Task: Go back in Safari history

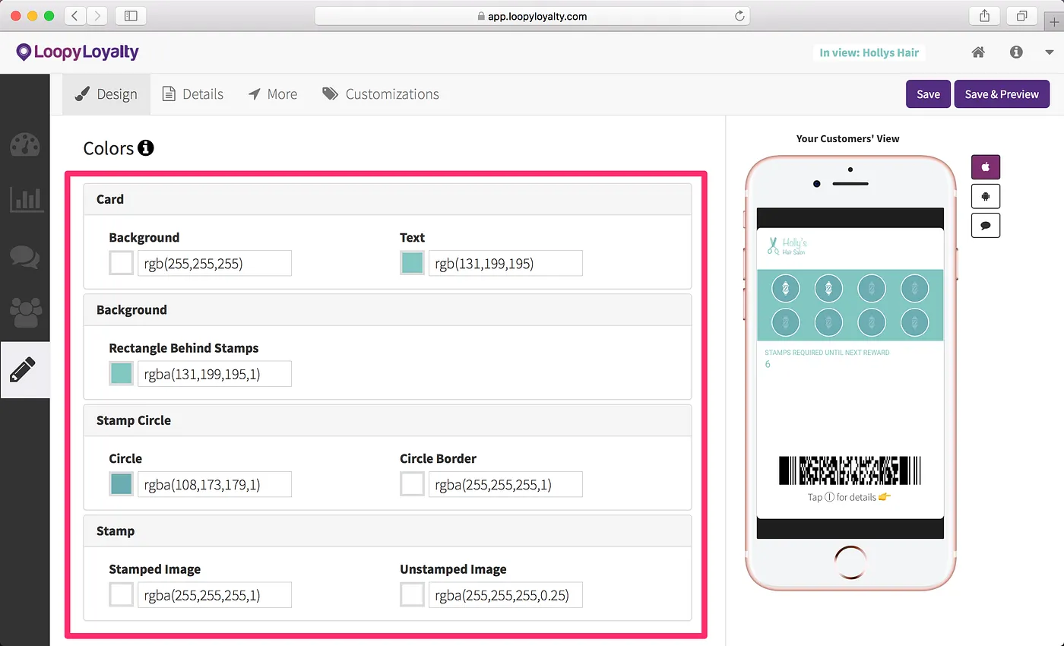Action: tap(75, 15)
